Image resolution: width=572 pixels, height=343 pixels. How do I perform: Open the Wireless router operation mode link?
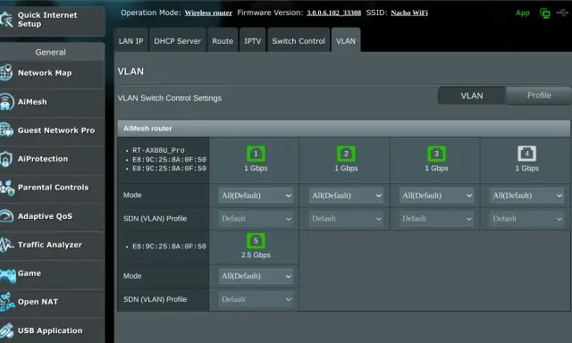click(x=208, y=13)
